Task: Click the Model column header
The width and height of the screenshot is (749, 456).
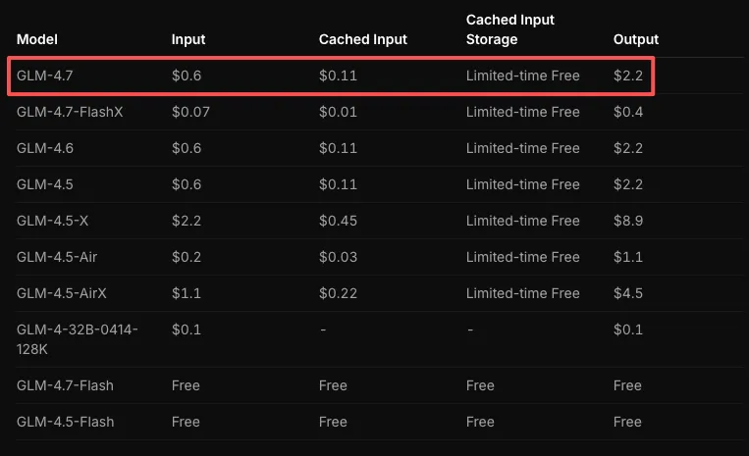Action: coord(37,39)
